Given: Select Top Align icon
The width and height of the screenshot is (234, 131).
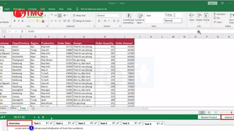Looking at the screenshot, I should [52, 15].
